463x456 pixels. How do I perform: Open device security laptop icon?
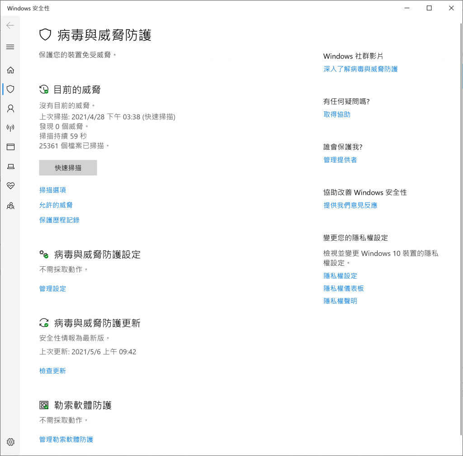pyautogui.click(x=11, y=167)
